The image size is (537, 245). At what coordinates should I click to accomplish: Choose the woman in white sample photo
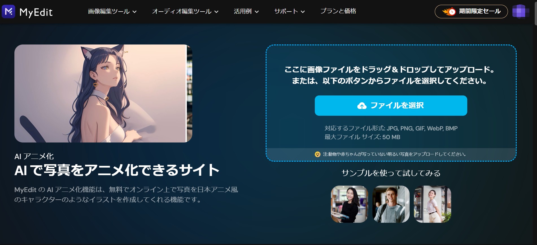pyautogui.click(x=432, y=204)
